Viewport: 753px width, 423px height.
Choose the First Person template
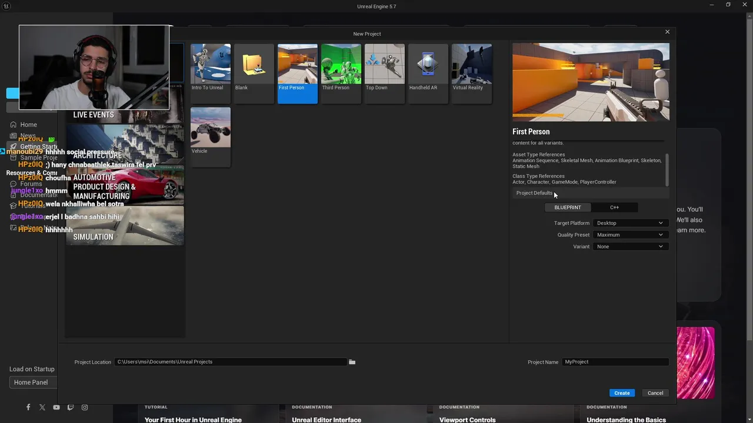[298, 73]
